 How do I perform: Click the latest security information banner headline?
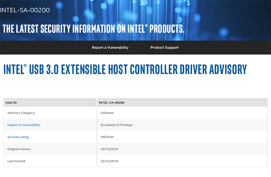pos(93,29)
